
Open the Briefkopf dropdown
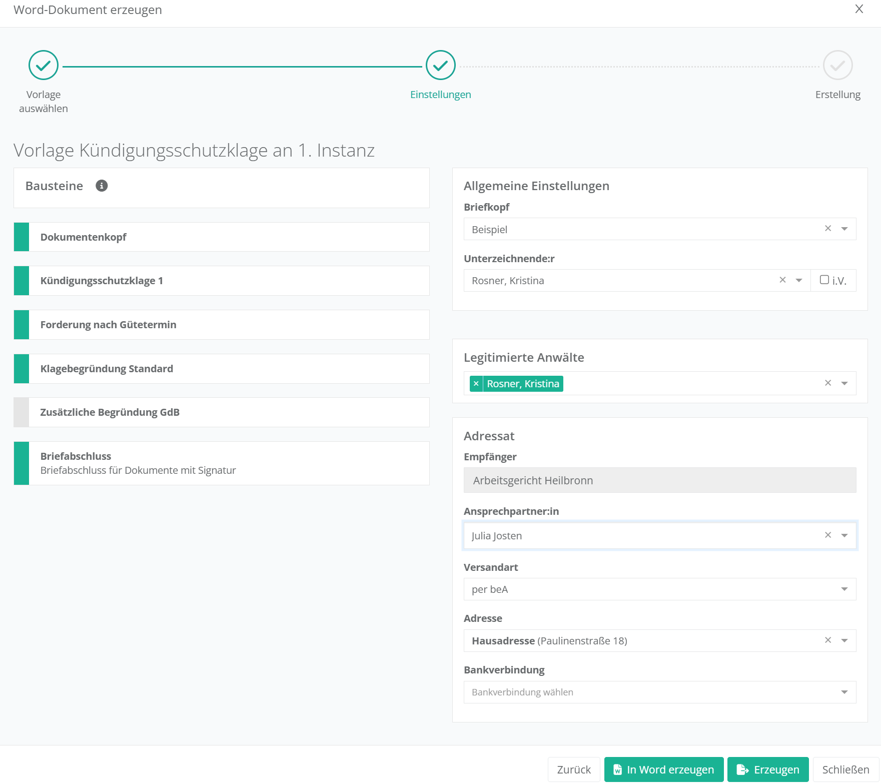pos(844,229)
